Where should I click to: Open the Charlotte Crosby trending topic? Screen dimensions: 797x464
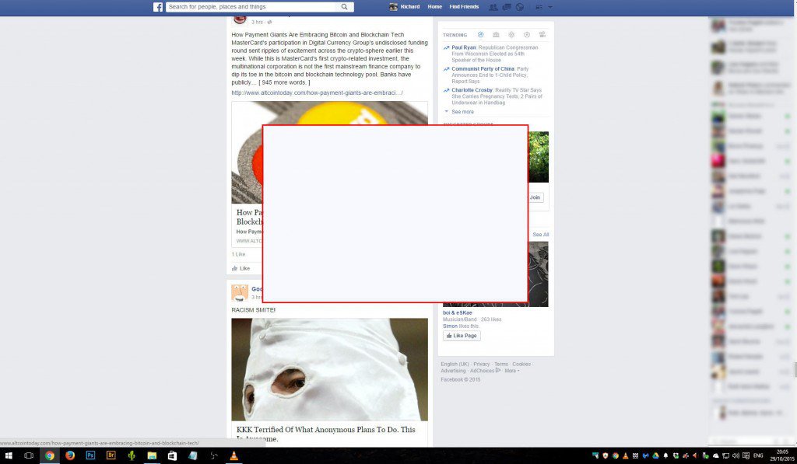(472, 90)
